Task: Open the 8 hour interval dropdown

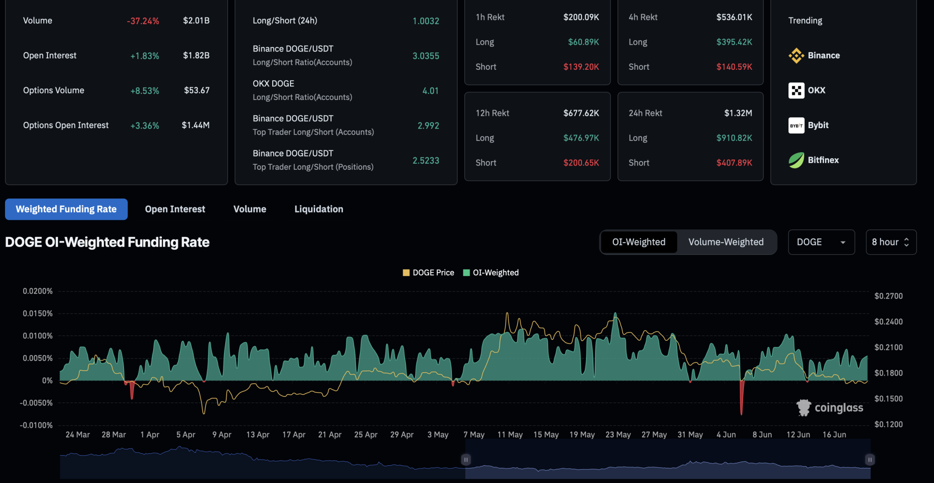Action: tap(890, 242)
